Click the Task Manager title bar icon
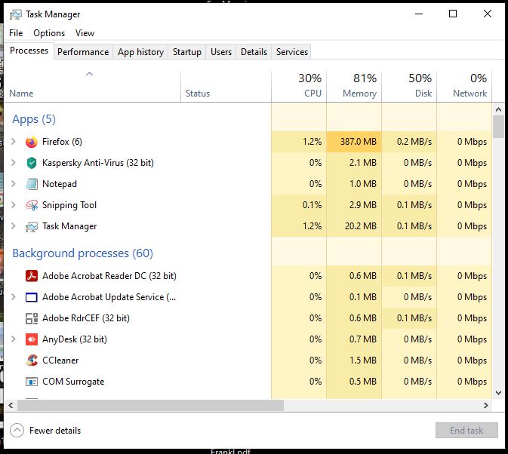 point(15,14)
